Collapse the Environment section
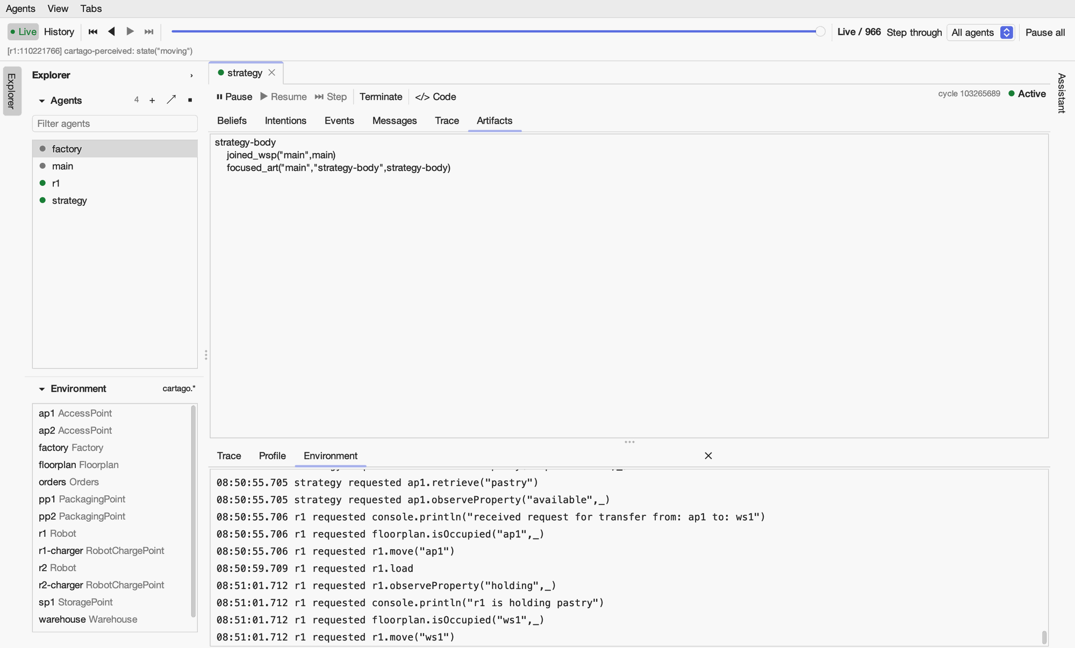 point(42,389)
